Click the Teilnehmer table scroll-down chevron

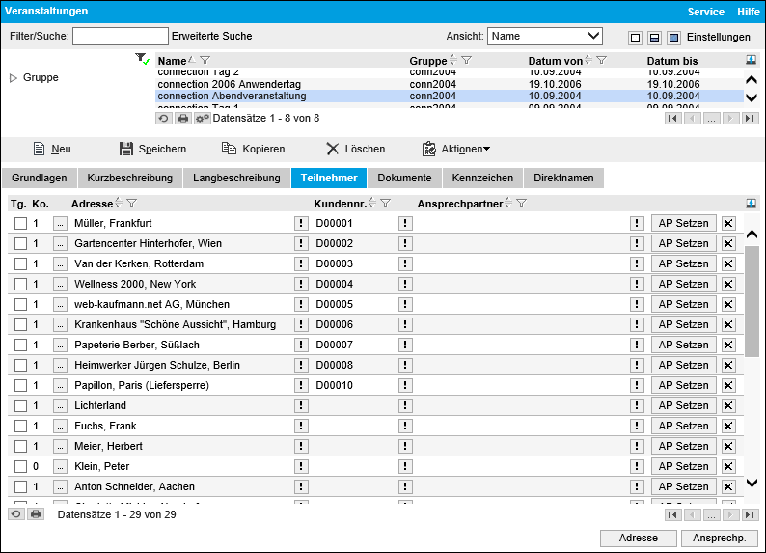(752, 484)
